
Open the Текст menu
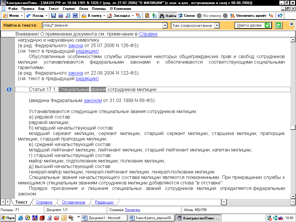pos(53,9)
